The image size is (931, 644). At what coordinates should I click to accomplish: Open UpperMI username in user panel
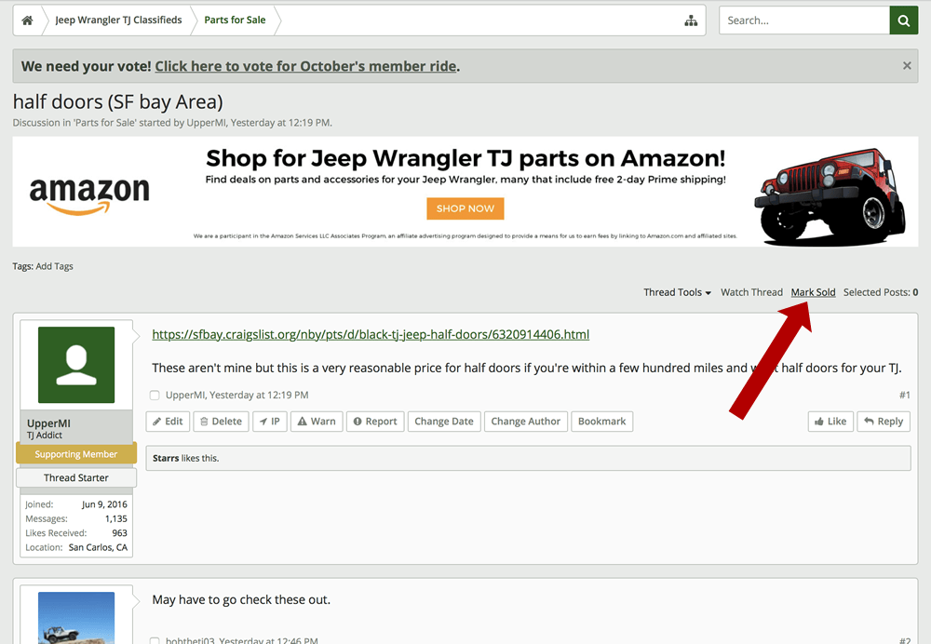[48, 423]
